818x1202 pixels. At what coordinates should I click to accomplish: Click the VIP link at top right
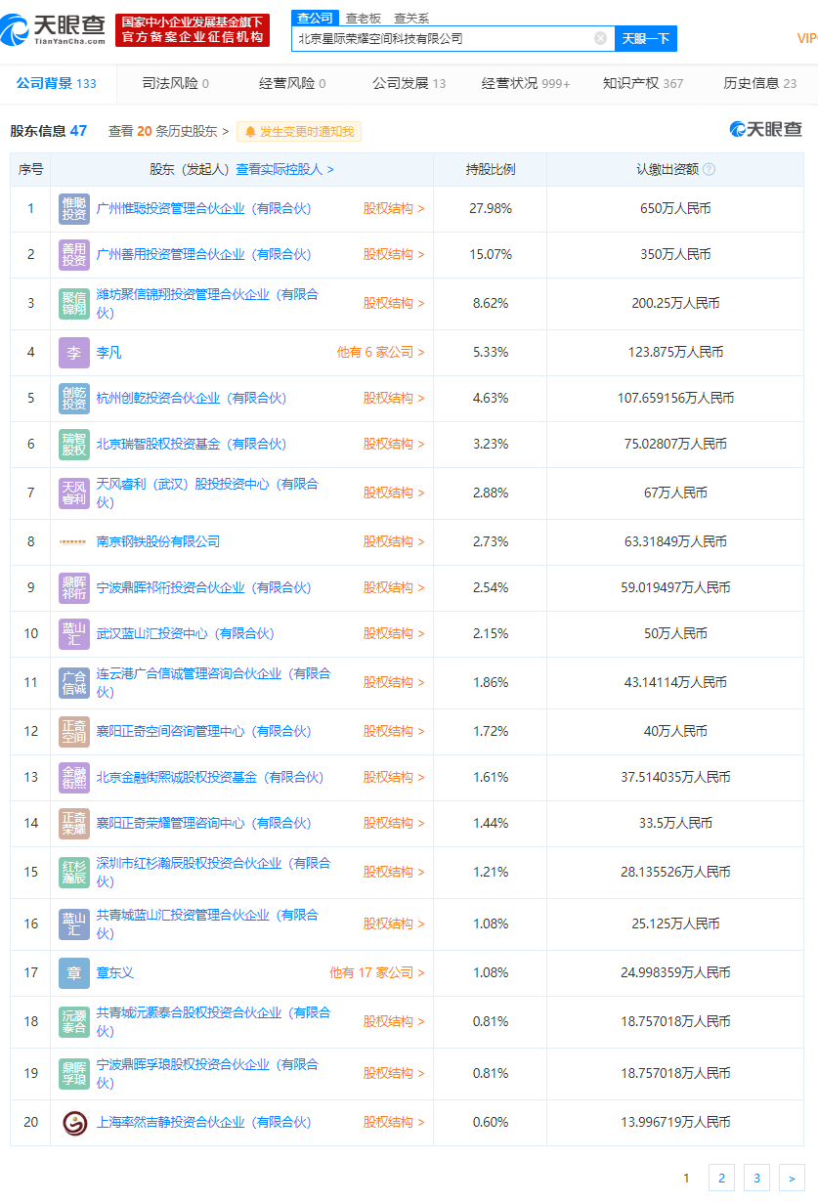point(808,38)
